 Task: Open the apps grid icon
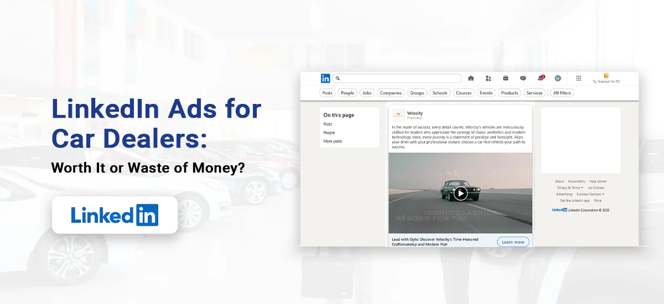click(x=579, y=78)
